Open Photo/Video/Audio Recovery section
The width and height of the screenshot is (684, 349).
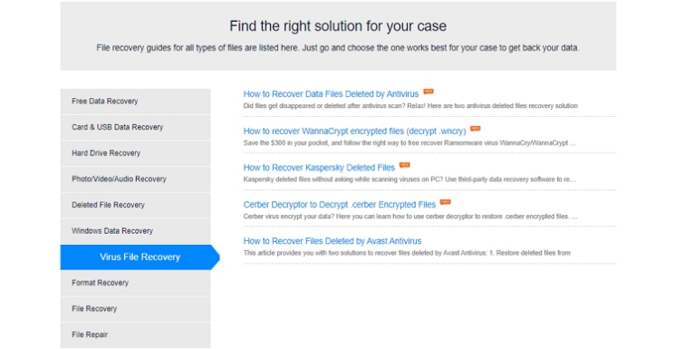coord(135,179)
